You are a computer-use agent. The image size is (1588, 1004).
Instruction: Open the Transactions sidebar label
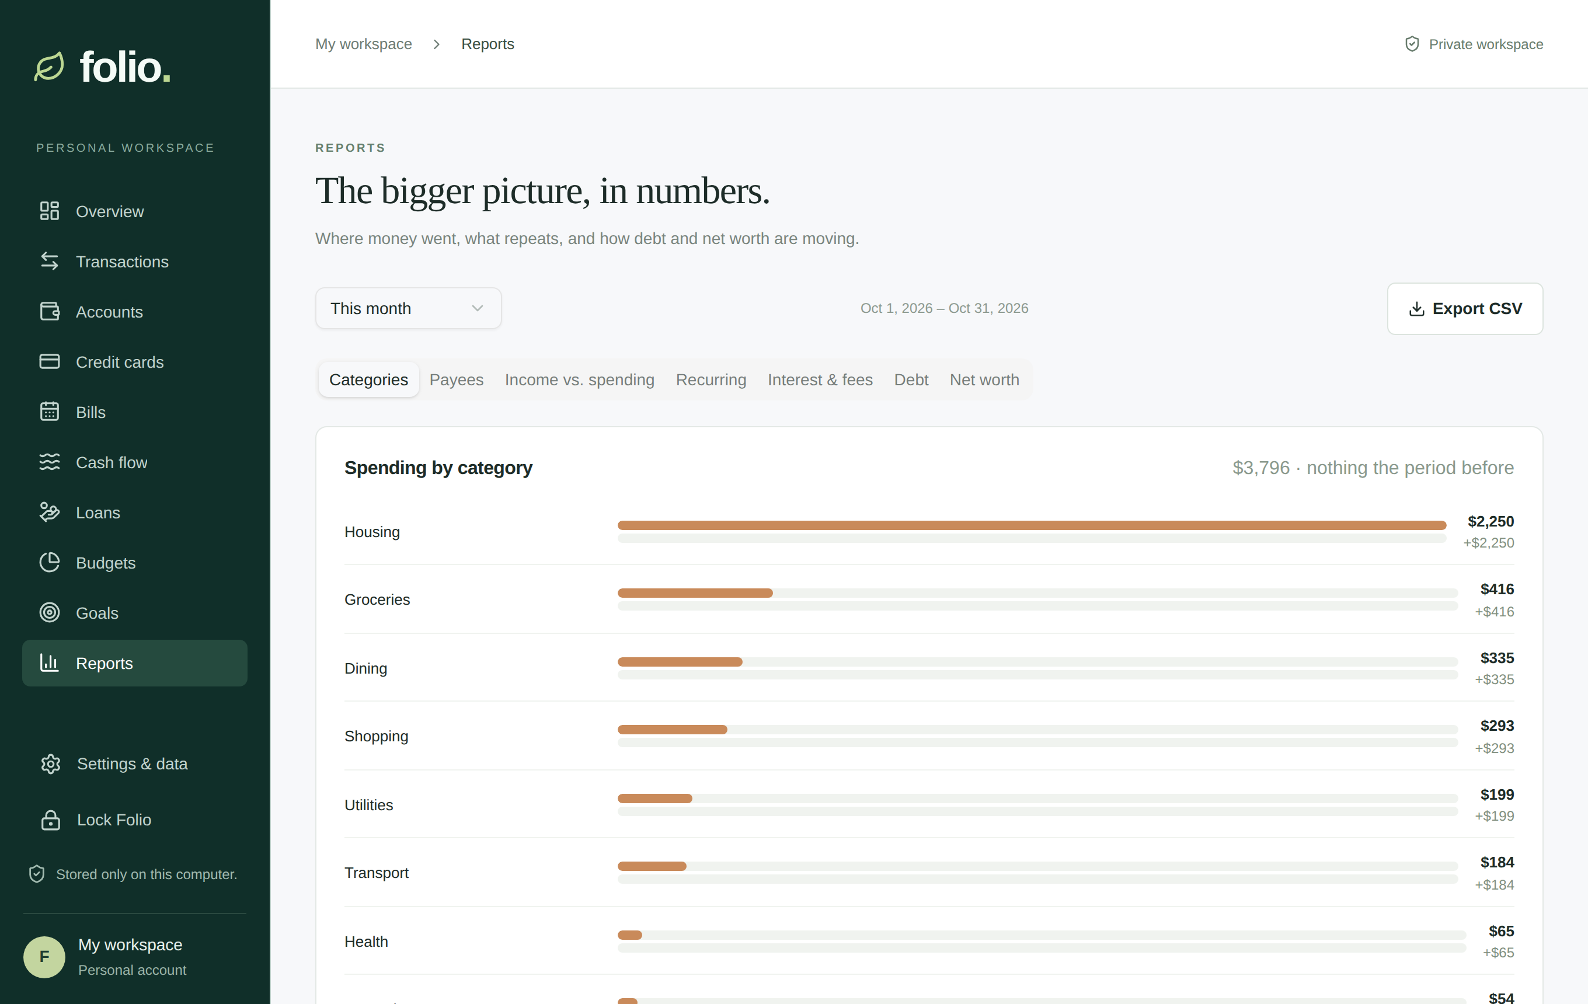click(x=122, y=262)
